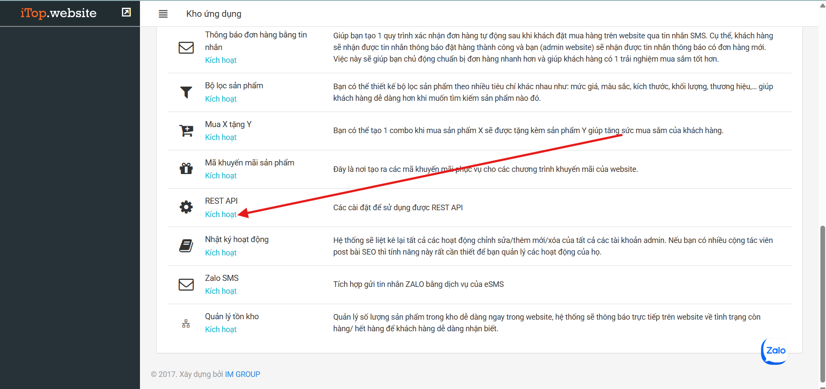Activate the Nhật ký hoạt động app
Screen dimensions: 826x389
220,253
